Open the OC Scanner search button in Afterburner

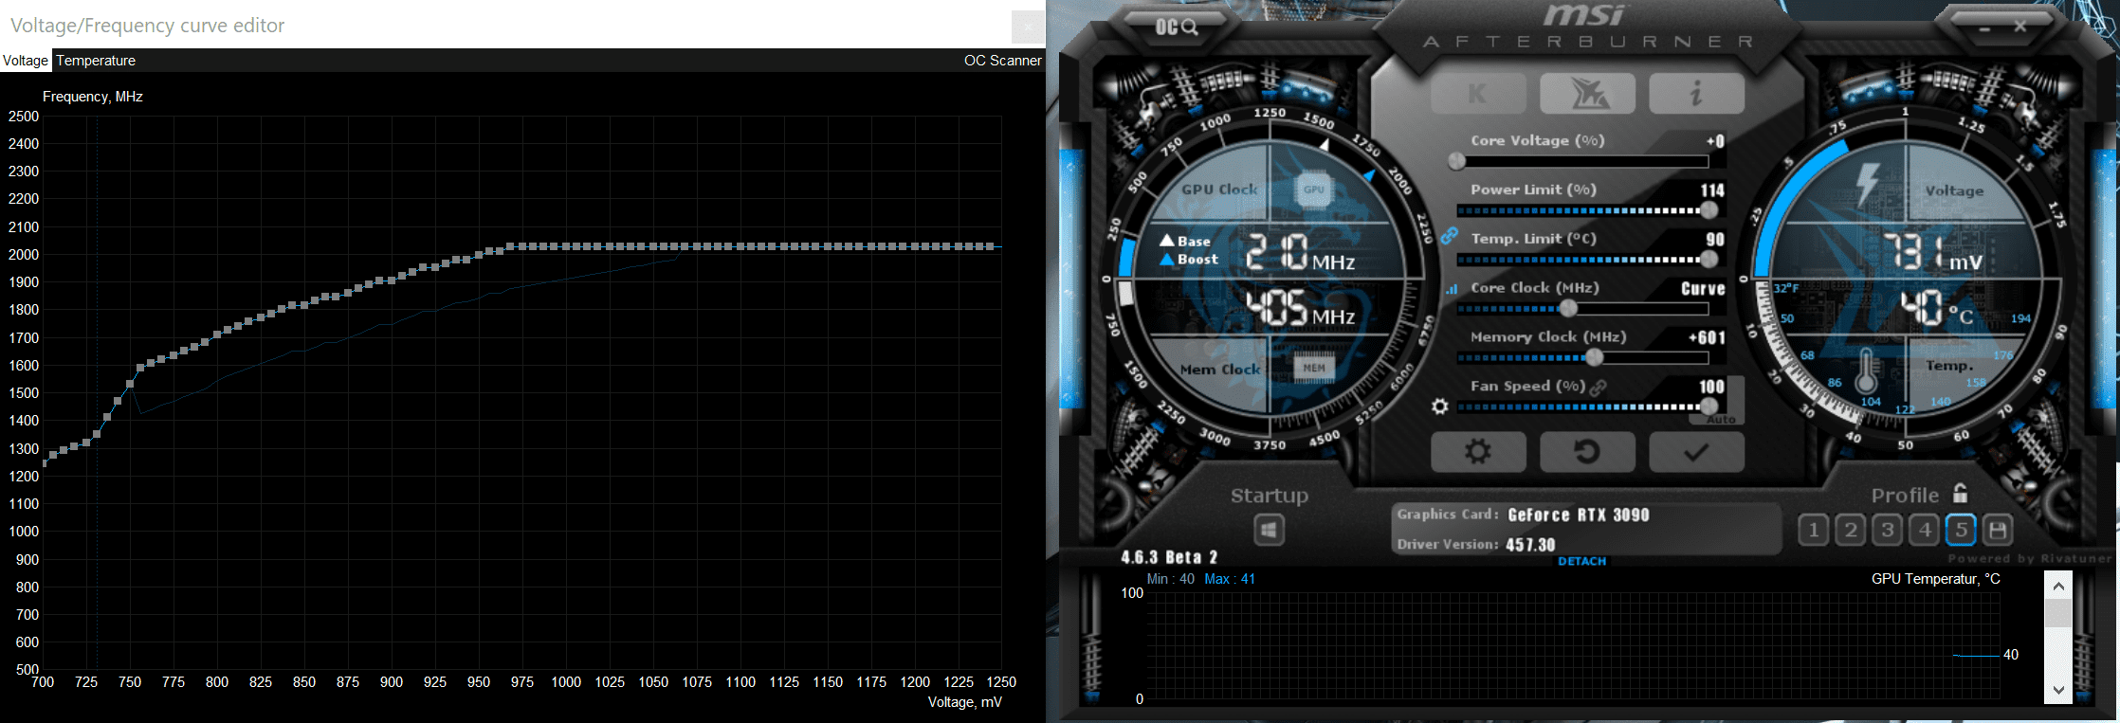(x=1176, y=27)
